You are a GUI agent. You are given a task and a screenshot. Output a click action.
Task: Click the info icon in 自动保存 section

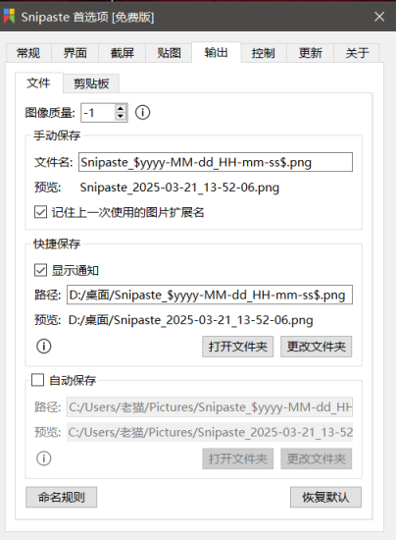pyautogui.click(x=44, y=459)
